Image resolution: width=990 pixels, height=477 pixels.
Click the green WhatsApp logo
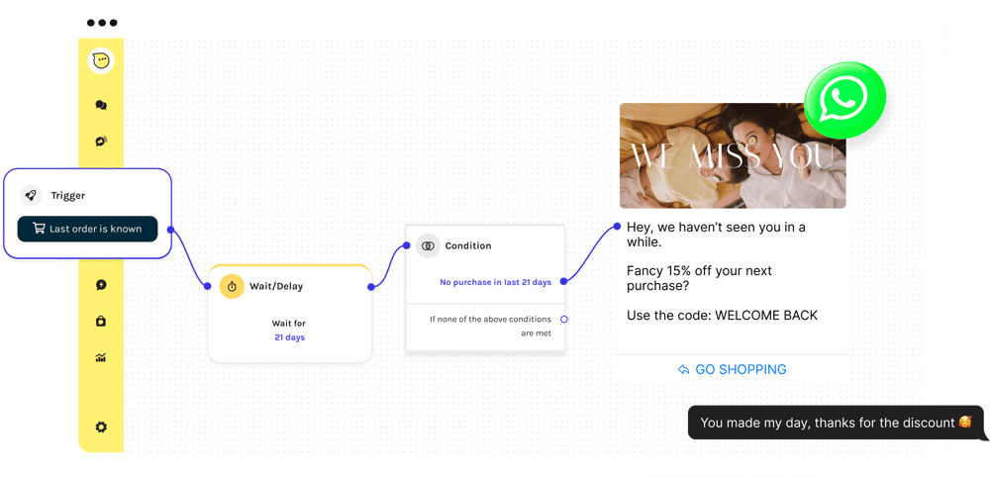coord(844,100)
